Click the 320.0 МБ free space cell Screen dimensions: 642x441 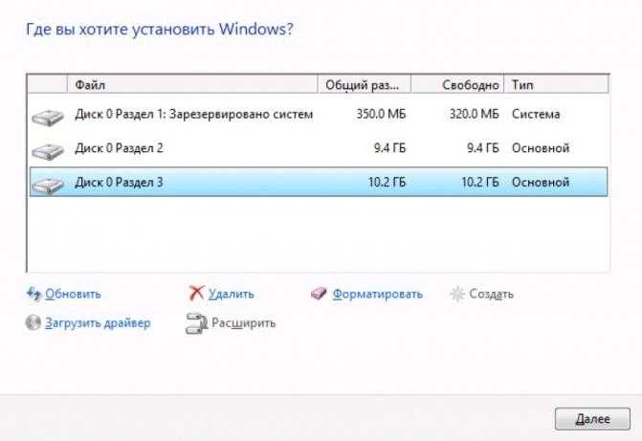(x=475, y=114)
